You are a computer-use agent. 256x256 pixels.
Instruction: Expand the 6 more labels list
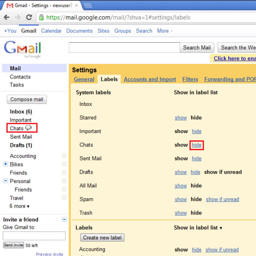[20, 206]
